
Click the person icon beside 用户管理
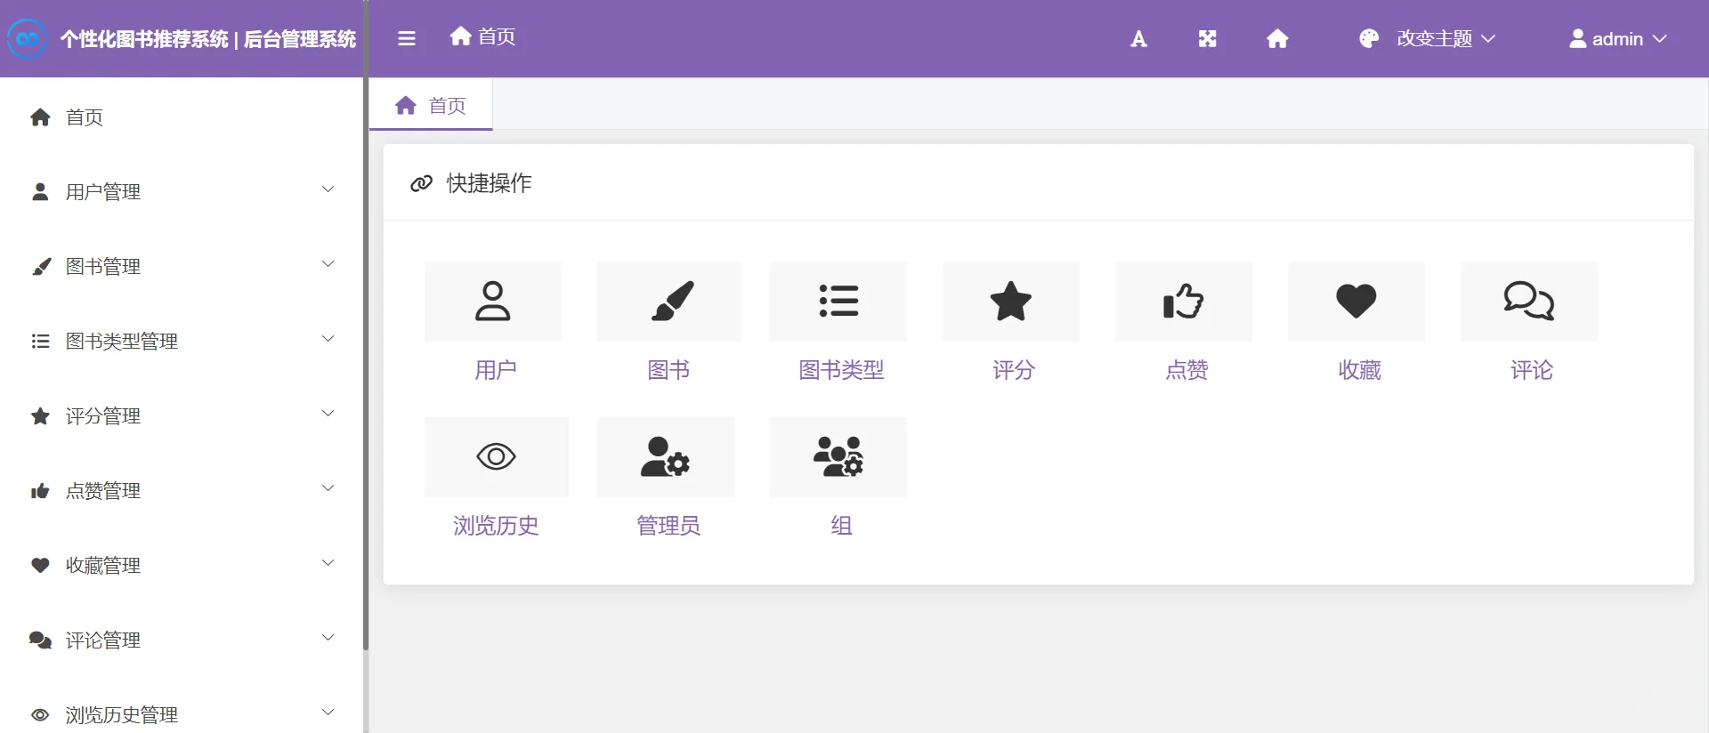click(x=40, y=191)
